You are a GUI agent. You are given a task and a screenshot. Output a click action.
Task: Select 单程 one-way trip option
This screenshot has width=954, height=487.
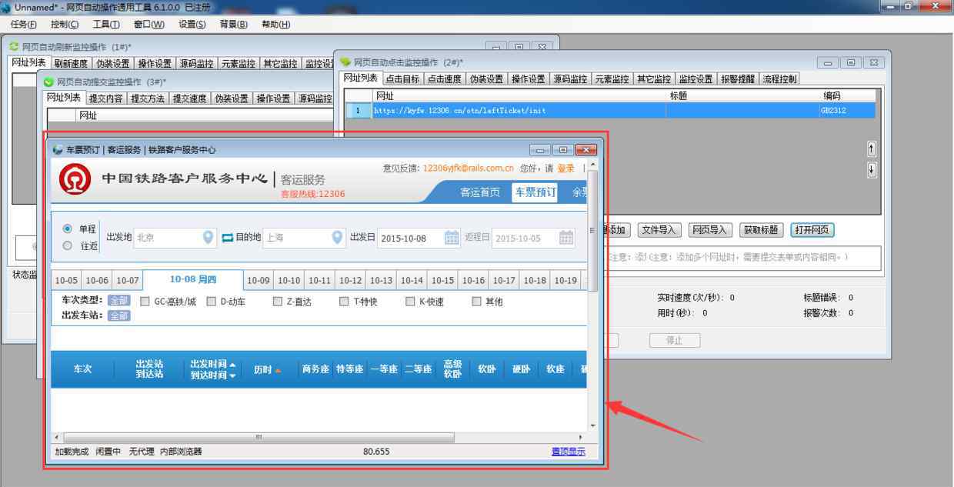tap(67, 228)
